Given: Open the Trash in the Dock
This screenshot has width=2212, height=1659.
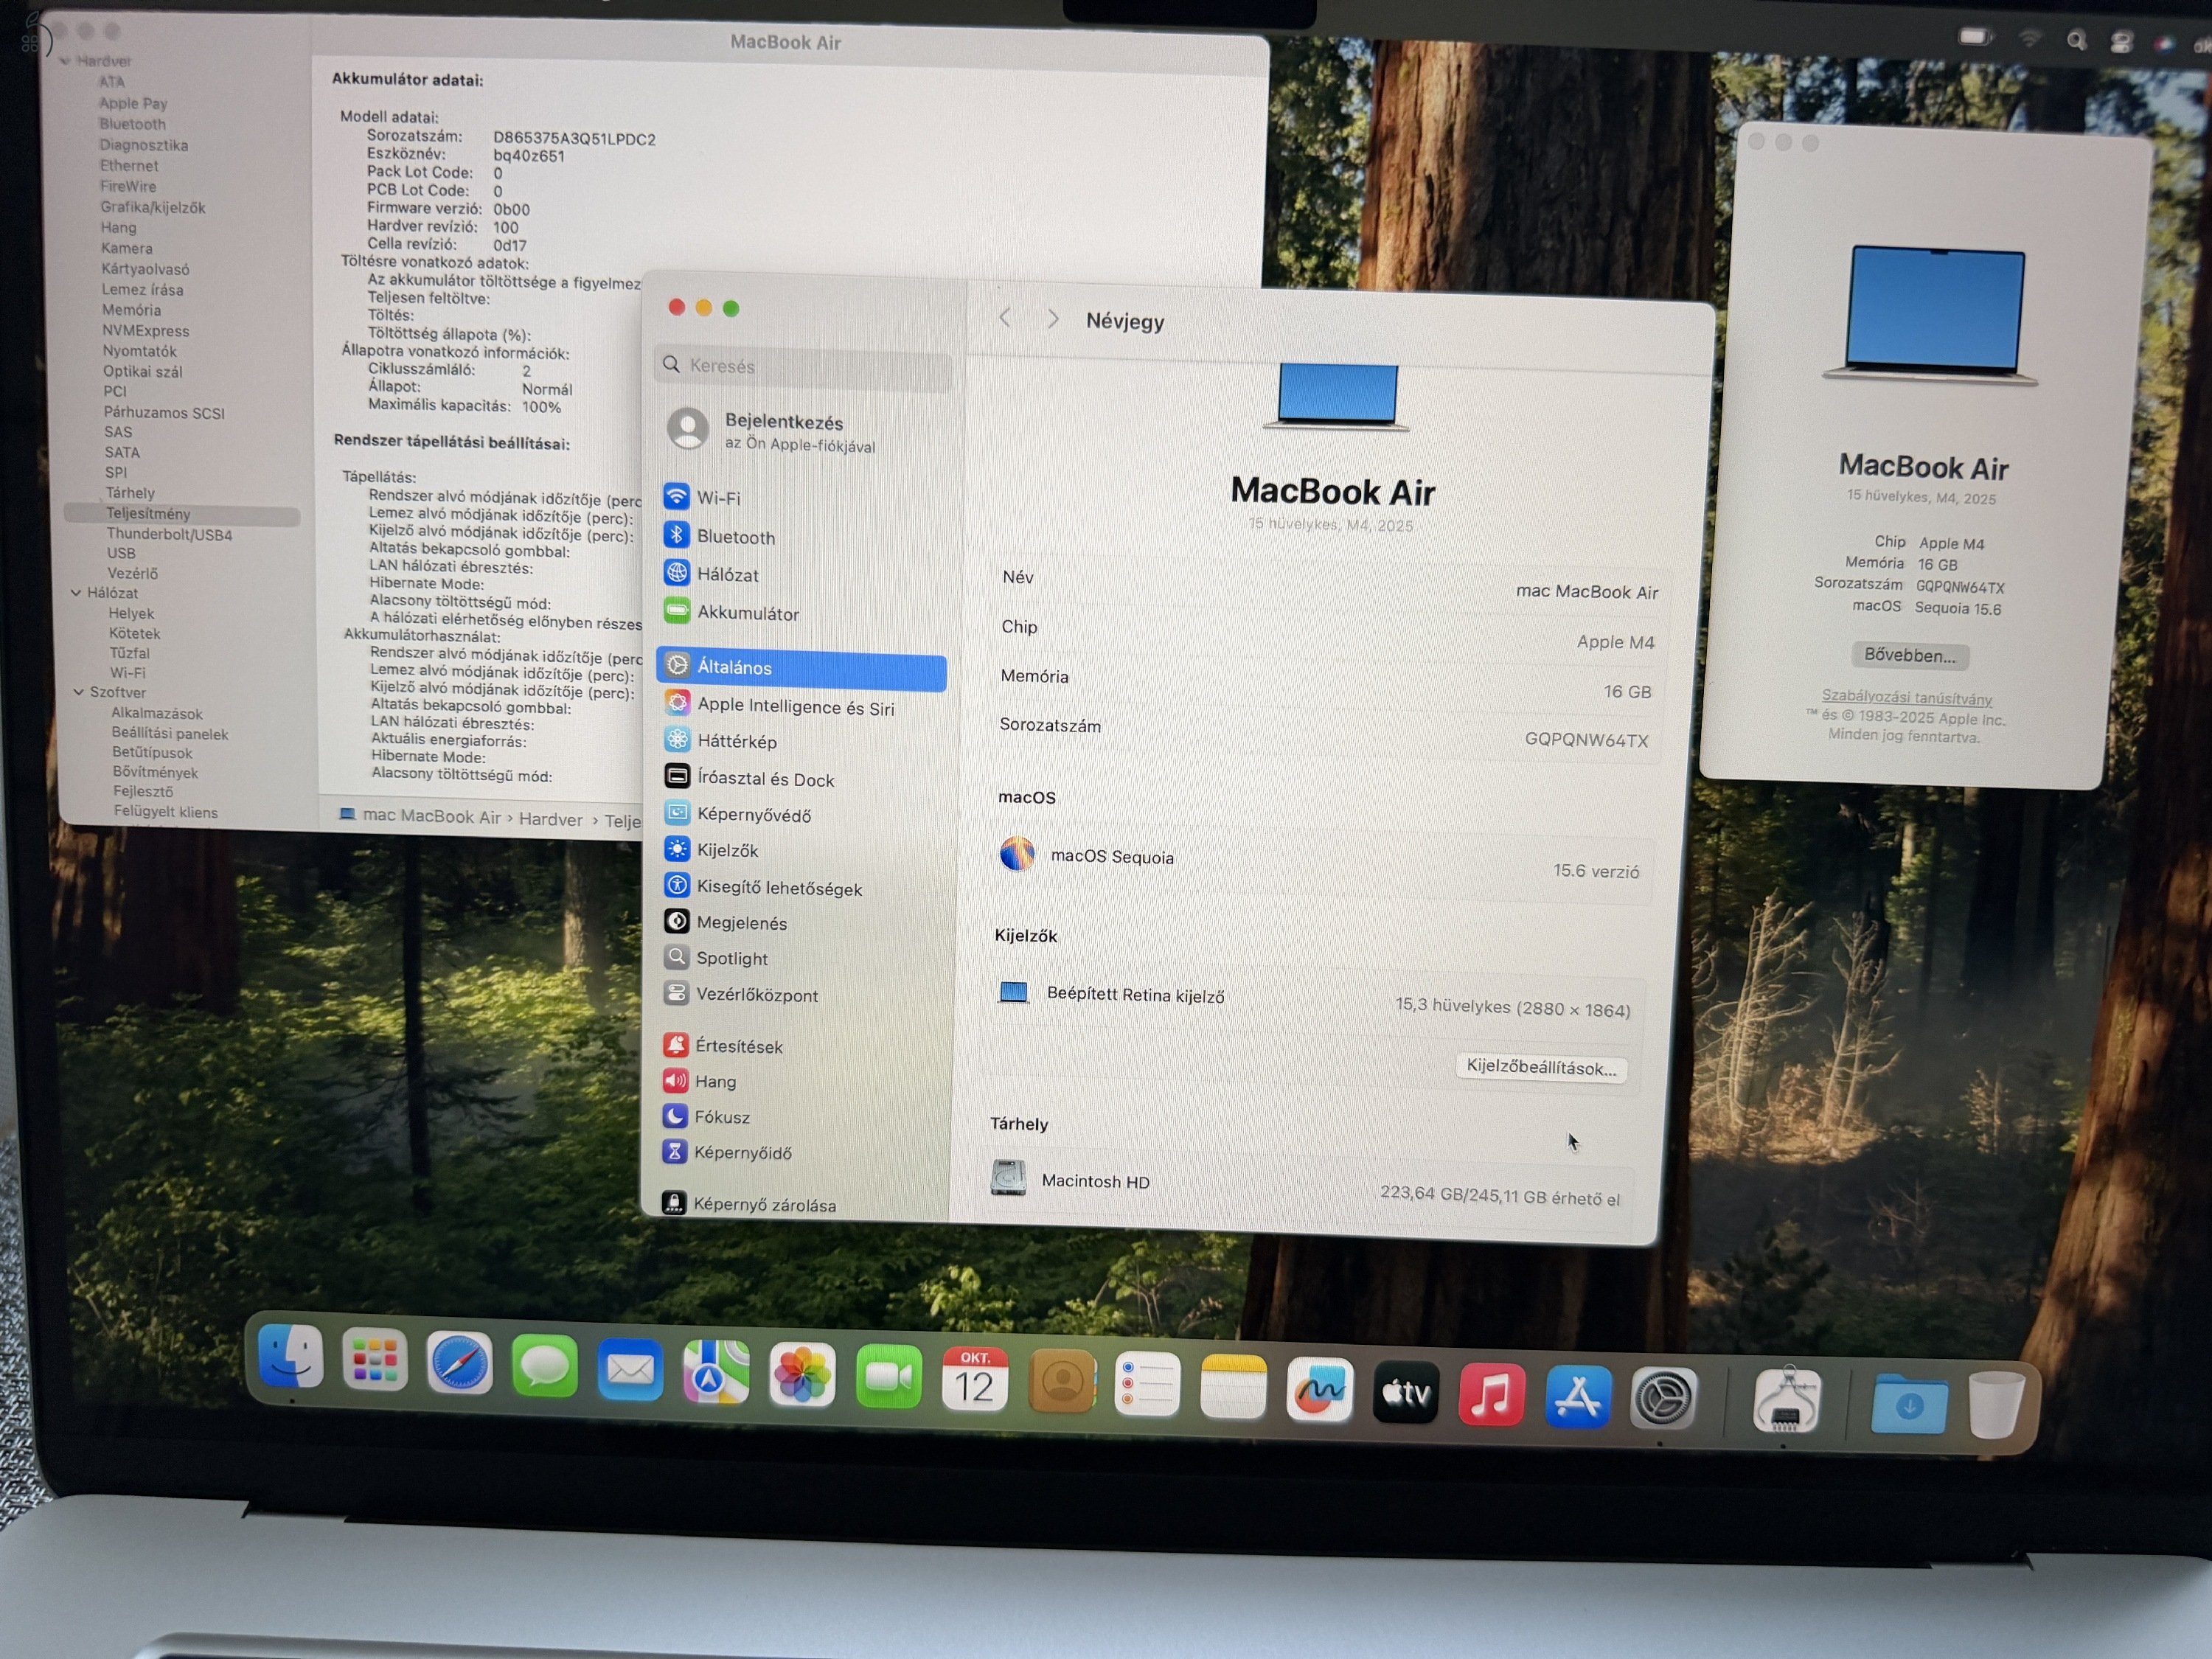Looking at the screenshot, I should point(1996,1406).
